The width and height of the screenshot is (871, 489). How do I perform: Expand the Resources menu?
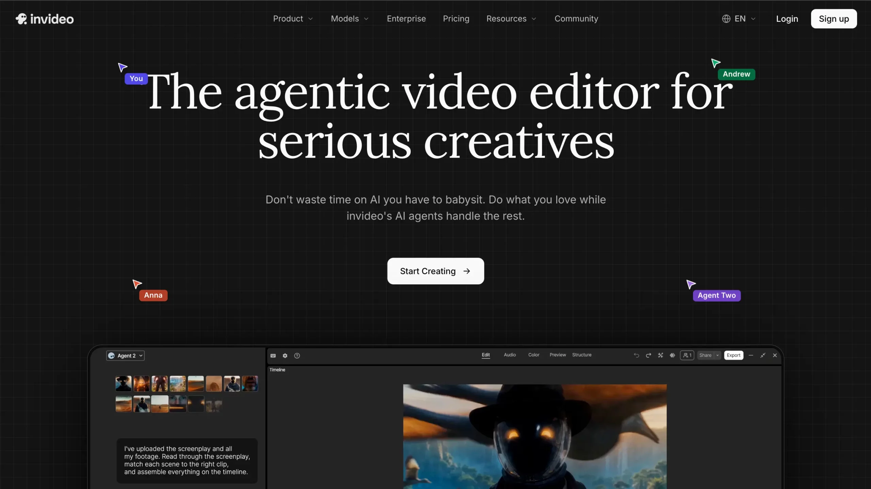(511, 19)
